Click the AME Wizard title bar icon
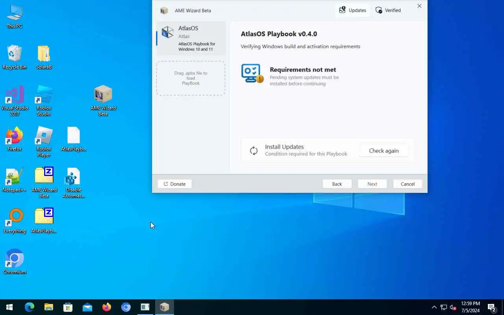This screenshot has height=315, width=504. (164, 11)
